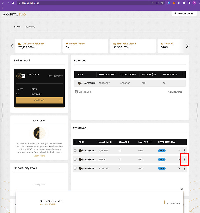Viewport: 200px width, 213px height.
Task: Check the box for the $1,655.173 stake
Action: [x=75, y=151]
